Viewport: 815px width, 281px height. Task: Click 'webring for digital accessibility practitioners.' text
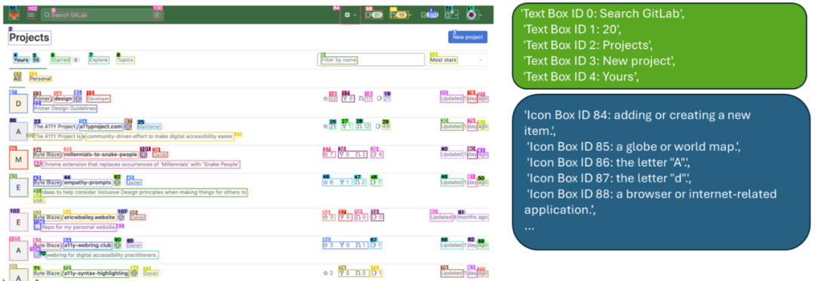102,255
